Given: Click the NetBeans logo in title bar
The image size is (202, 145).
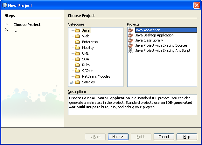Looking at the screenshot, I should click(4, 5).
